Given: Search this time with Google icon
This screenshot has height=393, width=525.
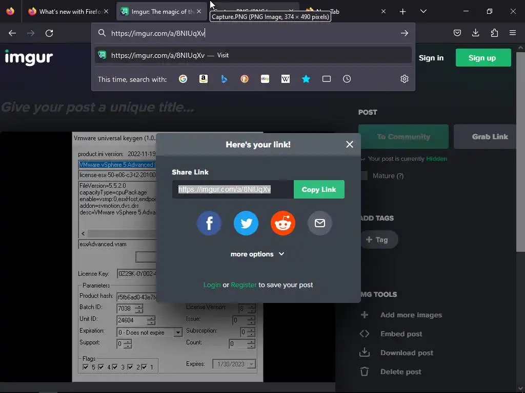Looking at the screenshot, I should [183, 79].
